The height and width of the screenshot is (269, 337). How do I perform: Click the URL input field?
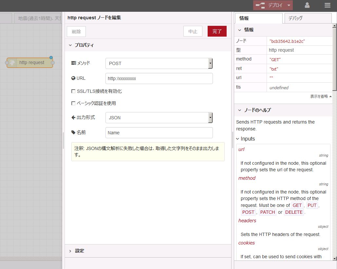(x=159, y=78)
